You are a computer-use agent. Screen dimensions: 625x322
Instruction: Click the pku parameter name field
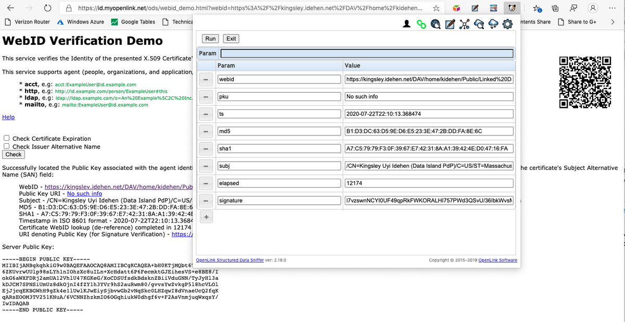[278, 97]
